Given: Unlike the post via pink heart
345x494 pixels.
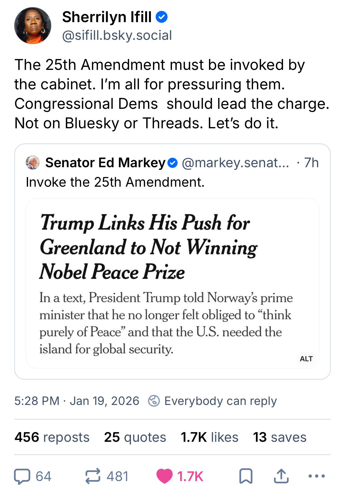Looking at the screenshot, I should (164, 476).
